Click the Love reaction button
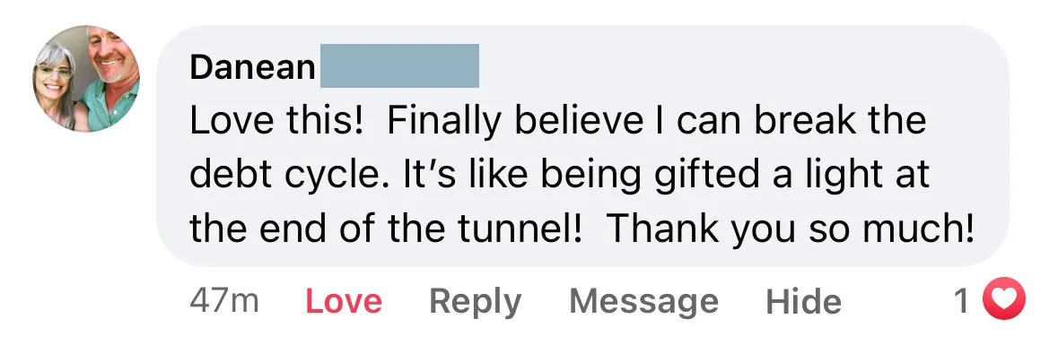This screenshot has width=1058, height=345. click(344, 301)
